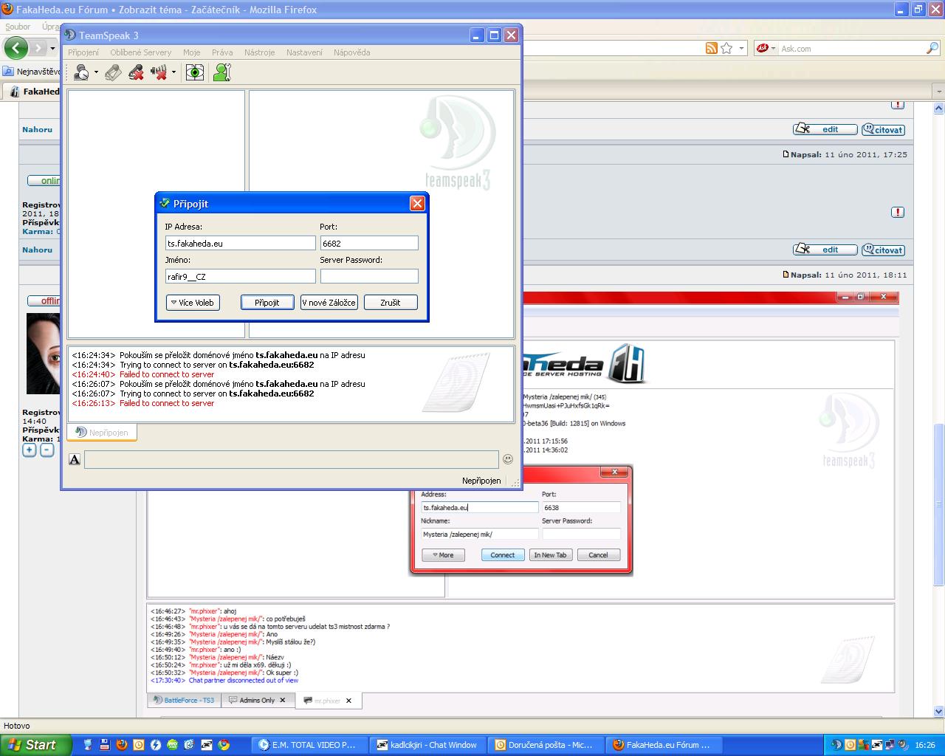Image resolution: width=945 pixels, height=756 pixels.
Task: Click the bookmark star icon
Action: pyautogui.click(x=726, y=48)
